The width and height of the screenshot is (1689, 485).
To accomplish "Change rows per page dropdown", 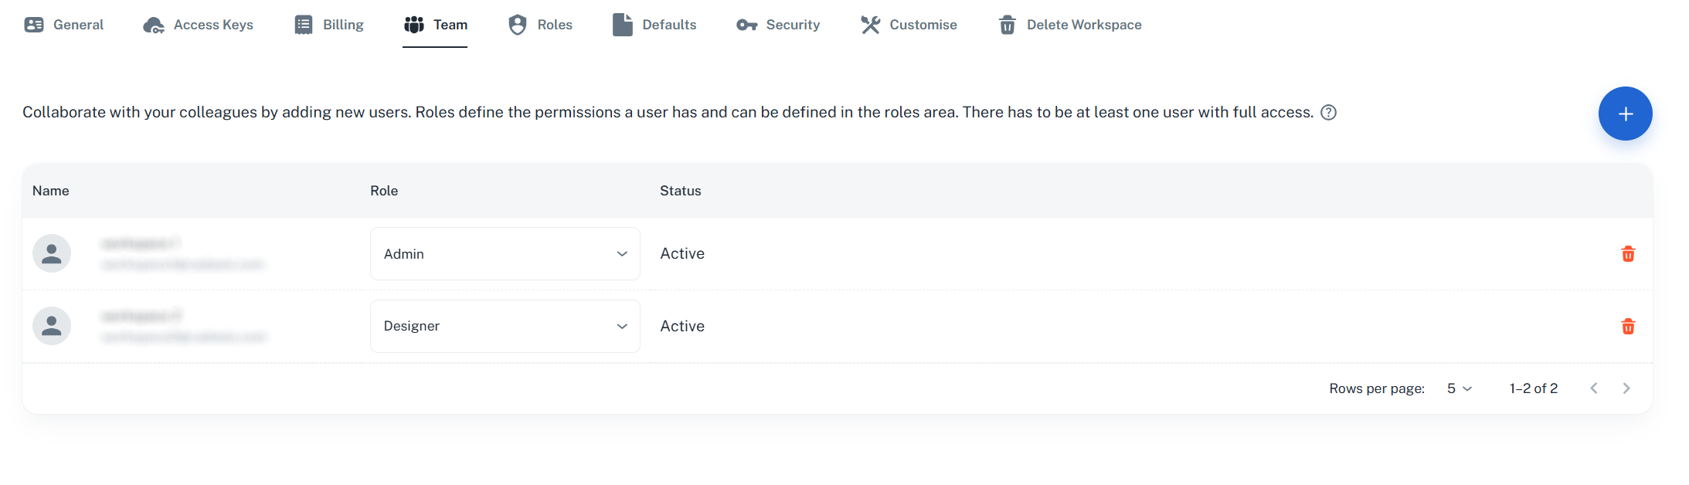I will pyautogui.click(x=1459, y=388).
